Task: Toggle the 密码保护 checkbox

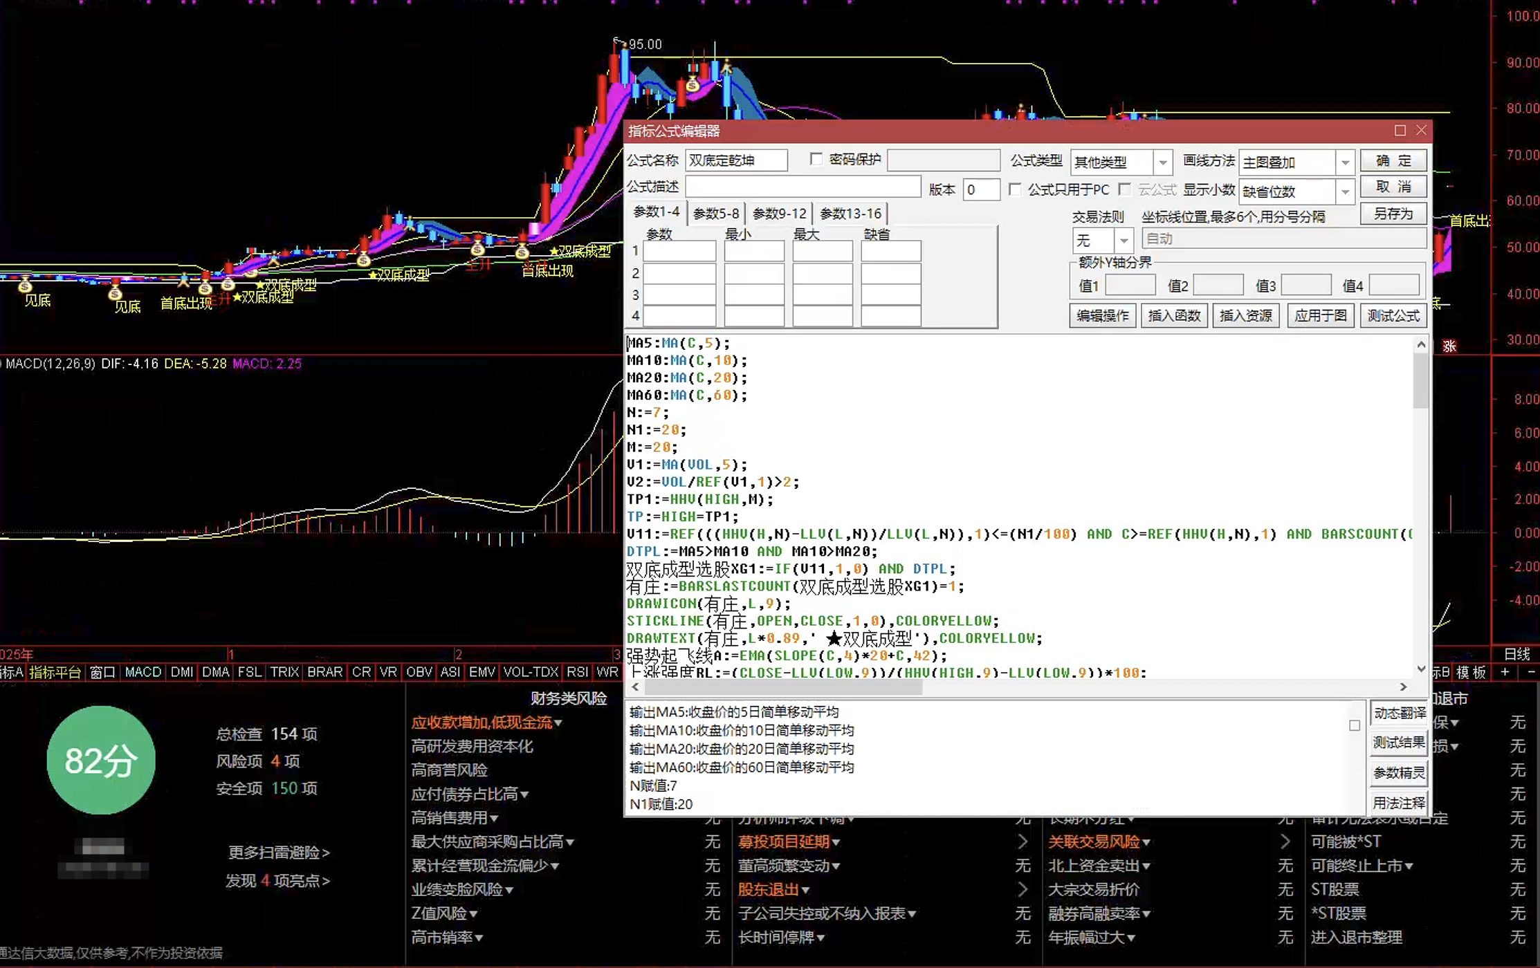Action: pyautogui.click(x=816, y=160)
